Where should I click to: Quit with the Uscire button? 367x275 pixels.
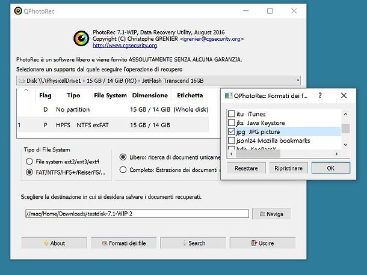[x=262, y=243]
